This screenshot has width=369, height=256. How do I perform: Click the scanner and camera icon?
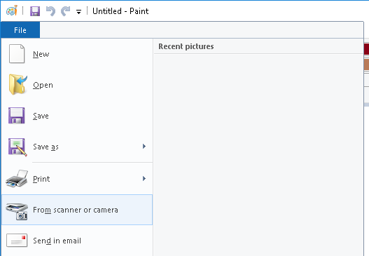[17, 211]
